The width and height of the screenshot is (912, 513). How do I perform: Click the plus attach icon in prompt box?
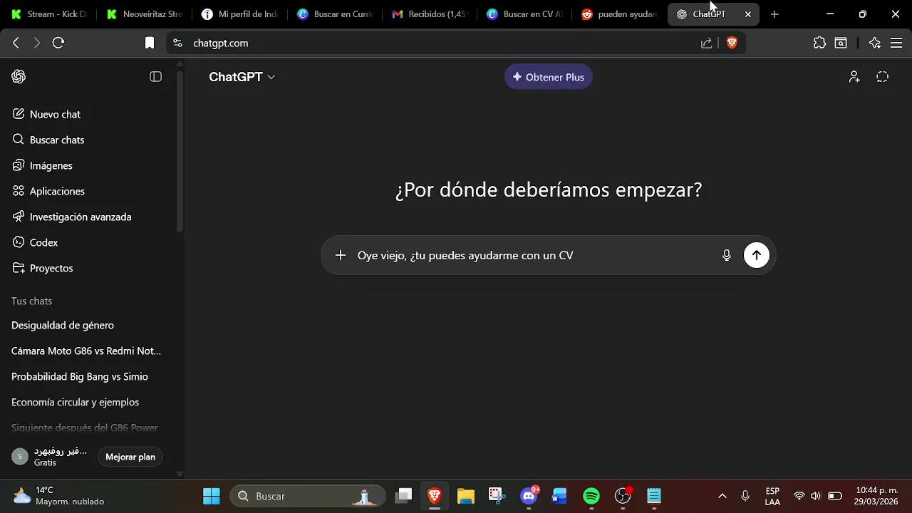[341, 255]
